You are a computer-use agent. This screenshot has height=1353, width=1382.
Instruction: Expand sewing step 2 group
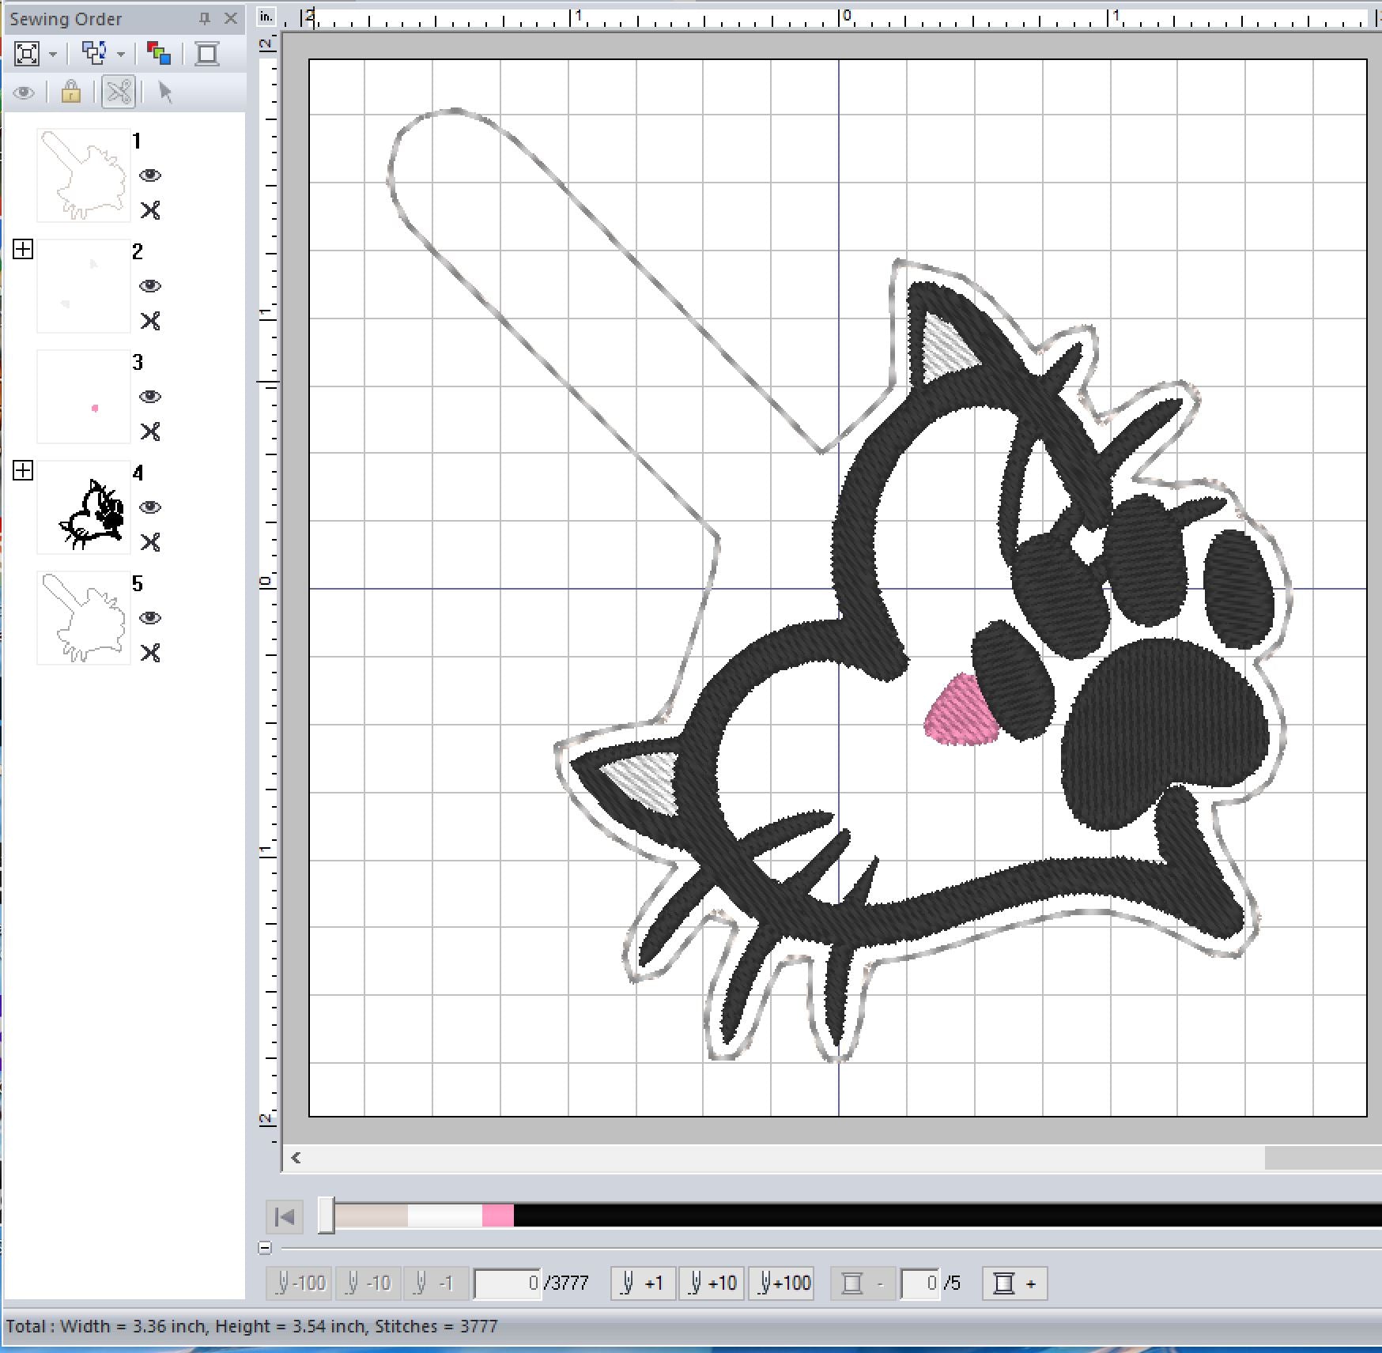[23, 250]
